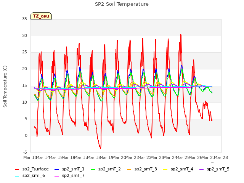Image resolution: width=244 pixels, height=183 pixels.
Task: Toggle the sp2_smT_3 legend entry
Action: (x=142, y=169)
